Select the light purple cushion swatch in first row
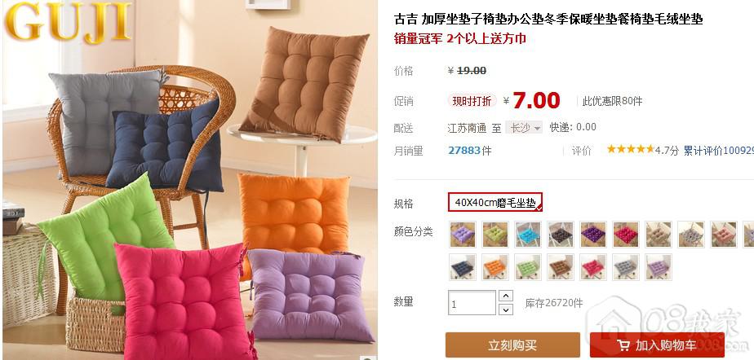This screenshot has height=360, width=754. coord(463,235)
